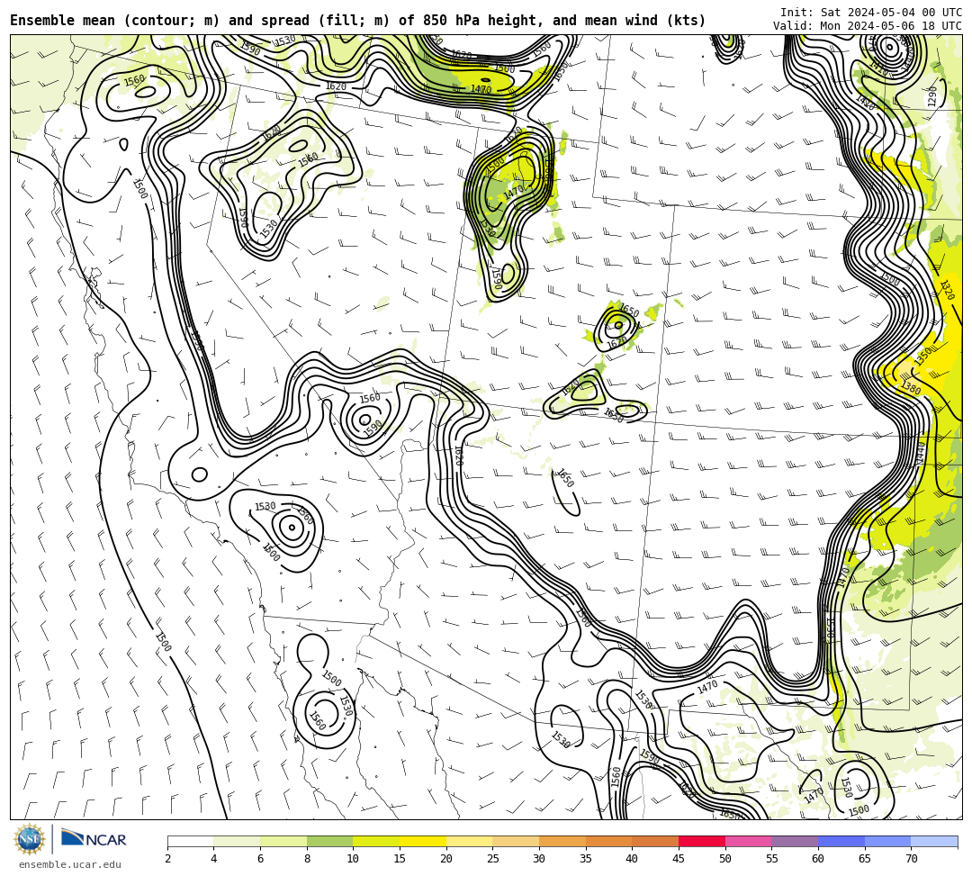Viewport: 972px width, 876px height.
Task: Click the yellow 15-20 colorbar segment
Action: point(423,841)
